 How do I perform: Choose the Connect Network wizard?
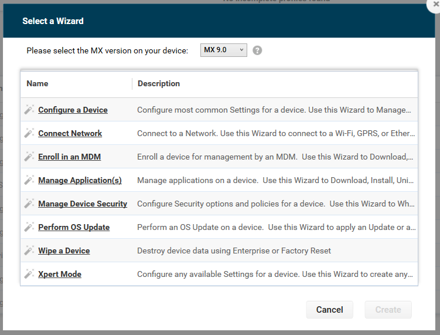pos(70,133)
